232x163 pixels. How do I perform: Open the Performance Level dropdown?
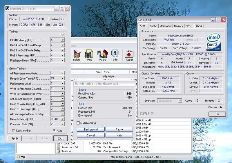pyautogui.click(x=63, y=83)
